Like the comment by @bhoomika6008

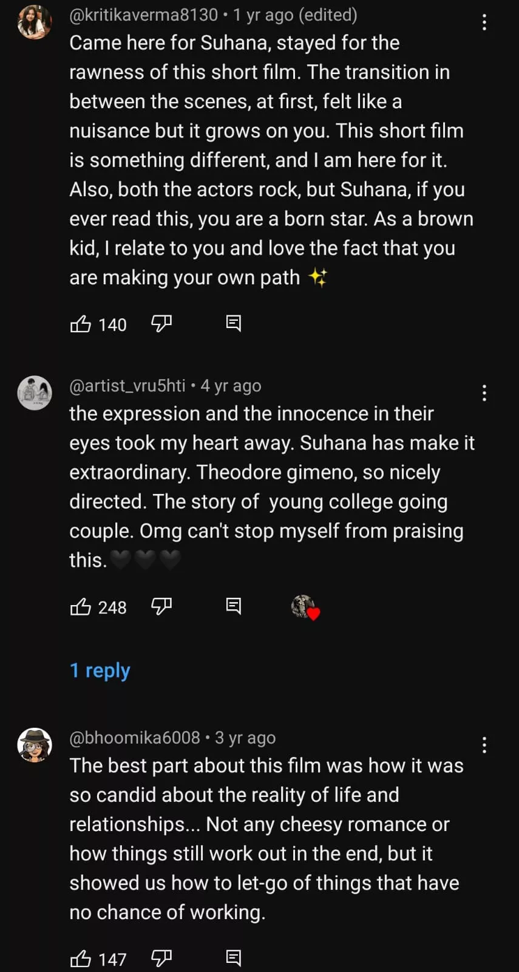pos(81,959)
